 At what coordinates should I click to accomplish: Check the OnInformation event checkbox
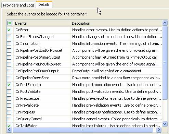pos(9,44)
